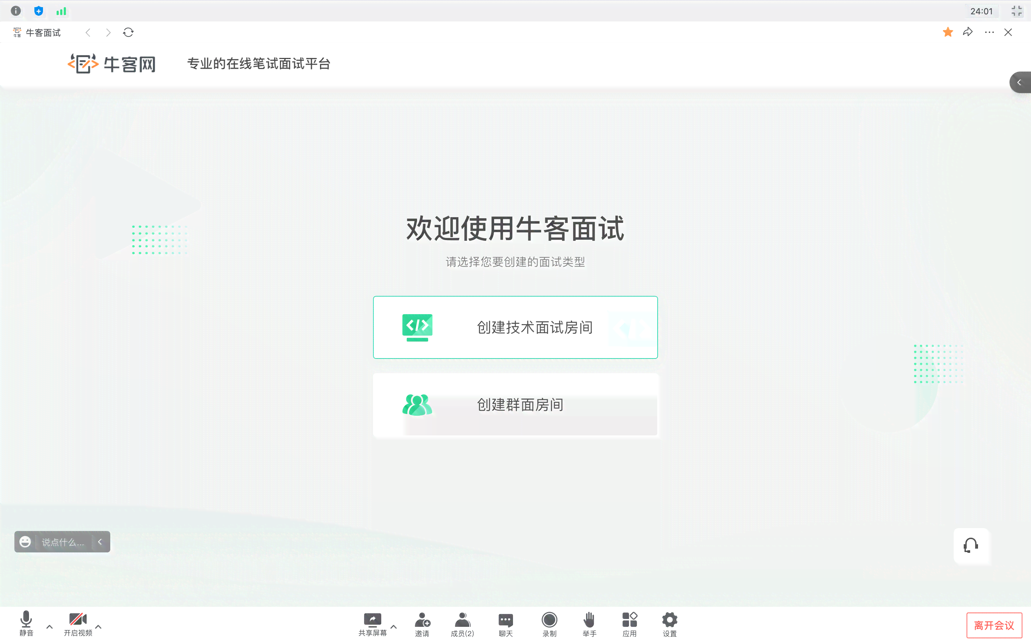Expand sharing options next to 共享屏幕
The image size is (1031, 644).
click(x=394, y=626)
